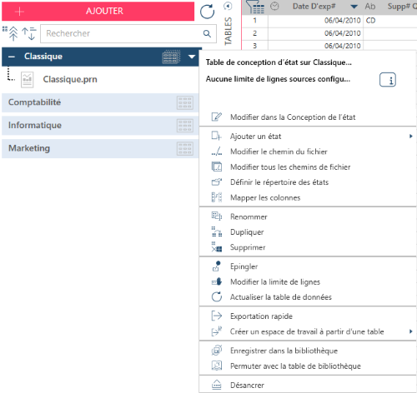Select the Marketing table
Screen dimensions: 417x393
coord(100,149)
